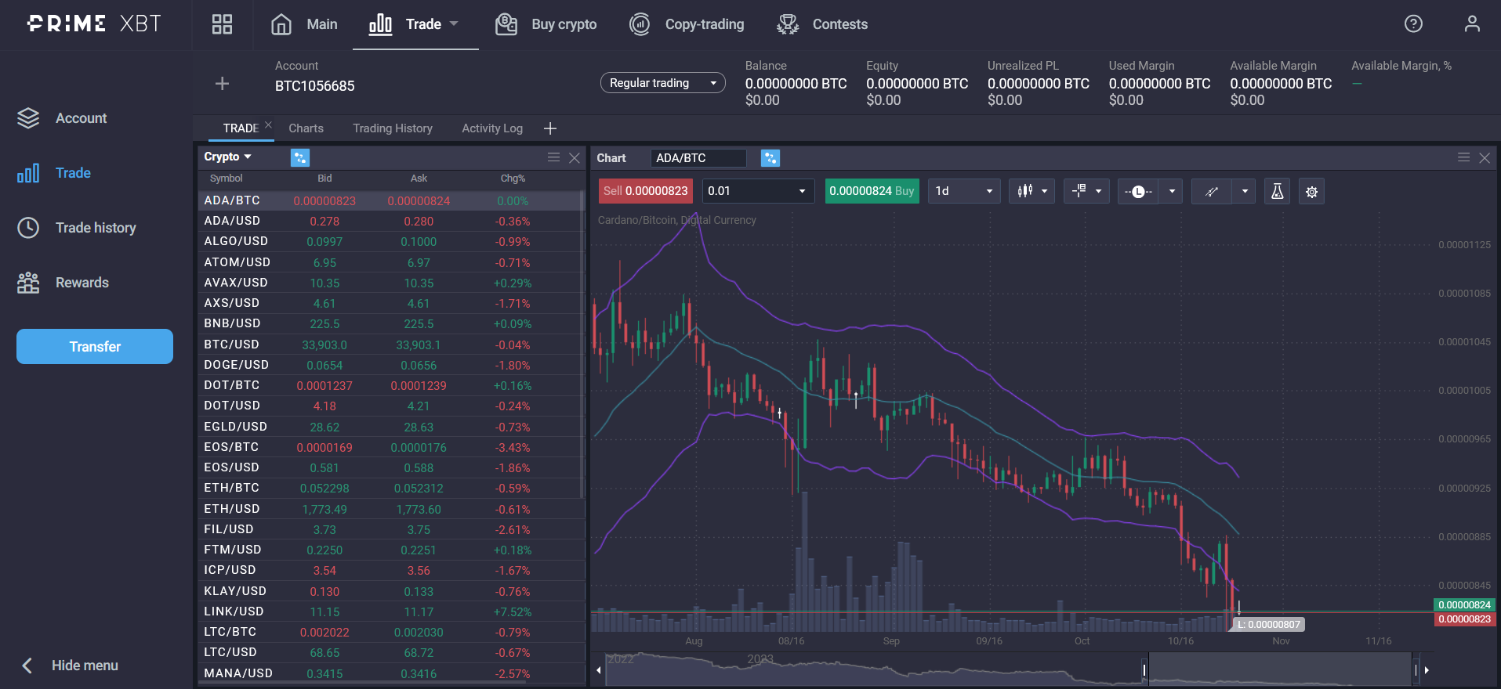Close the TRADE workspace tab

(x=268, y=124)
